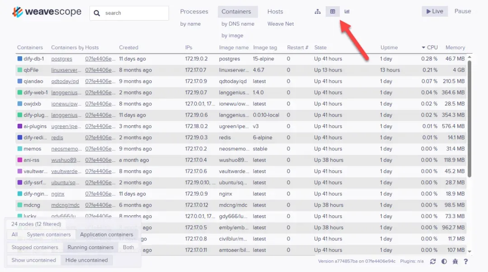Sort table by Image name column

pos(234,47)
